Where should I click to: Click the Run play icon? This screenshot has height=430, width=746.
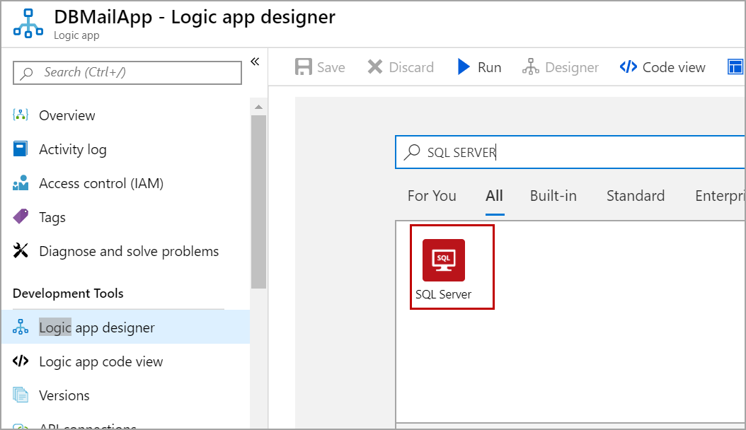(x=464, y=67)
